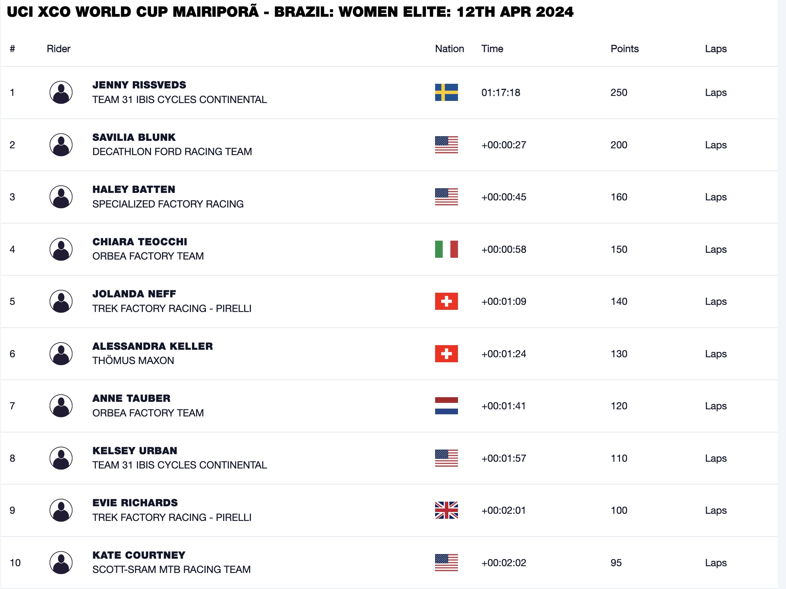Click the Points column header
Image resolution: width=786 pixels, height=589 pixels.
(x=624, y=49)
